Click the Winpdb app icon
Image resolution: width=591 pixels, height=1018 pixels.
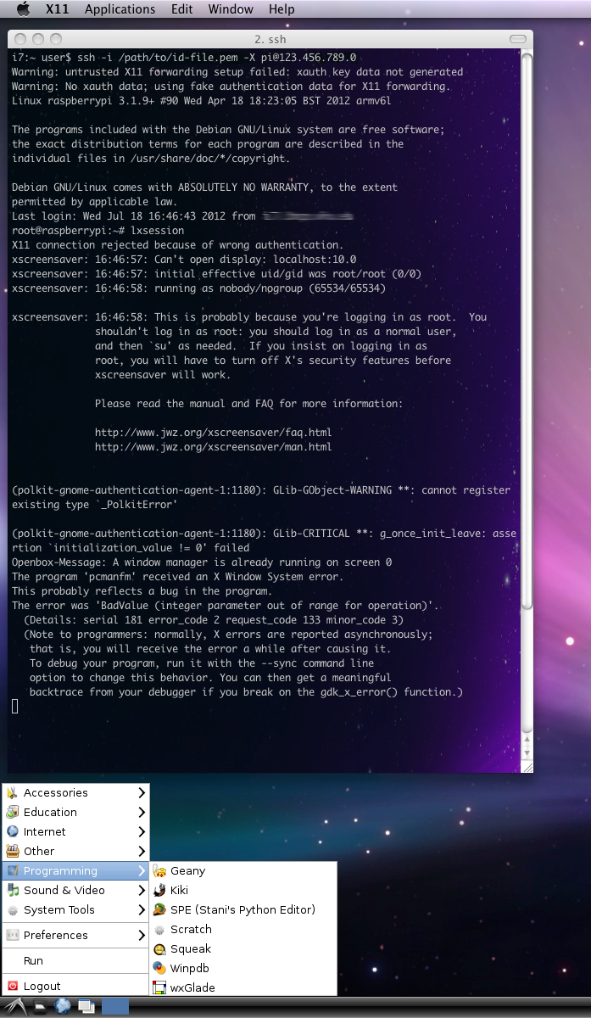click(x=159, y=968)
